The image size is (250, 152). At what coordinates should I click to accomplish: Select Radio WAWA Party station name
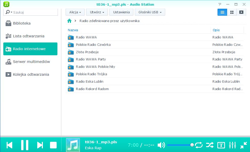tap(91, 59)
